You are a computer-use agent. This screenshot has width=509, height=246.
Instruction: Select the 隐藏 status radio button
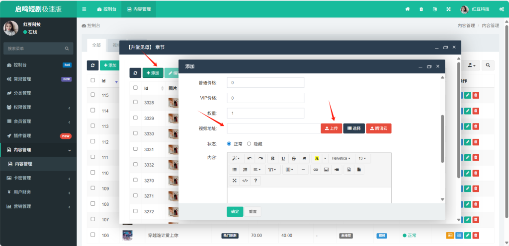249,143
